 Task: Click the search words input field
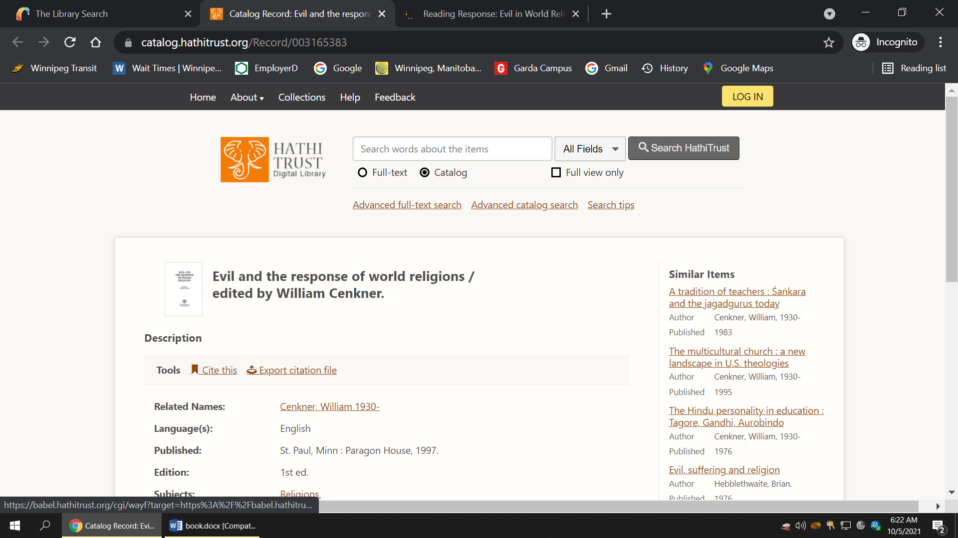(x=452, y=149)
